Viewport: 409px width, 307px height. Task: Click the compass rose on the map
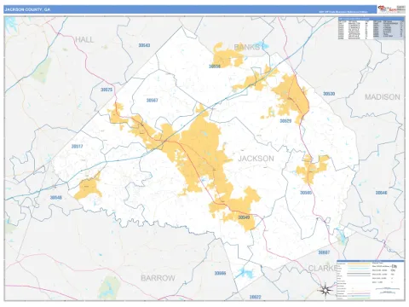pyautogui.click(x=326, y=290)
